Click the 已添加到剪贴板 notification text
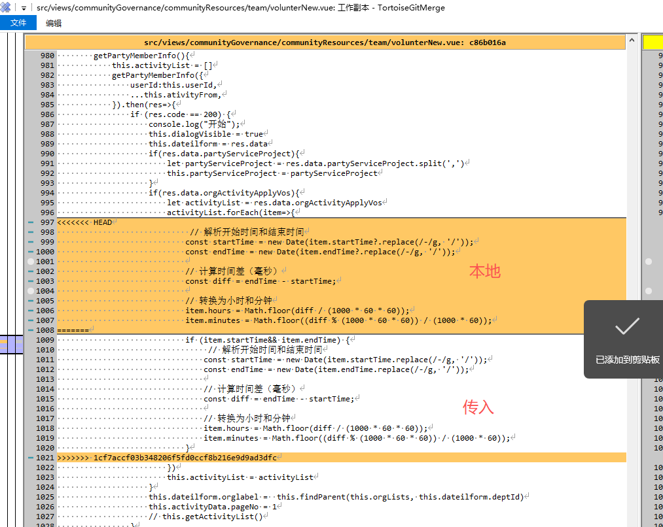The height and width of the screenshot is (527, 663). click(x=627, y=360)
